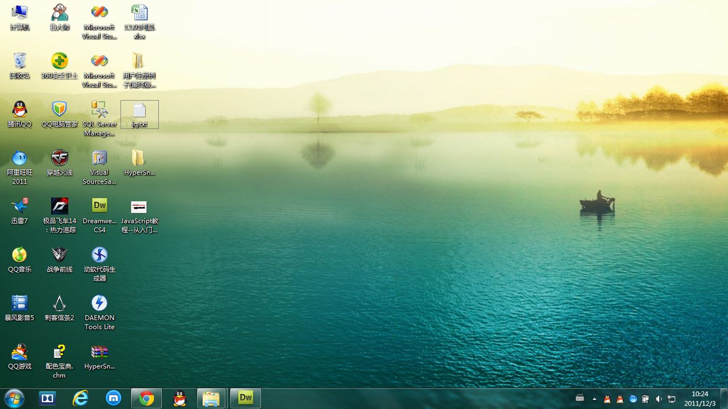Select the QQ音乐 desktop shortcut
728x409 pixels.
tap(19, 259)
